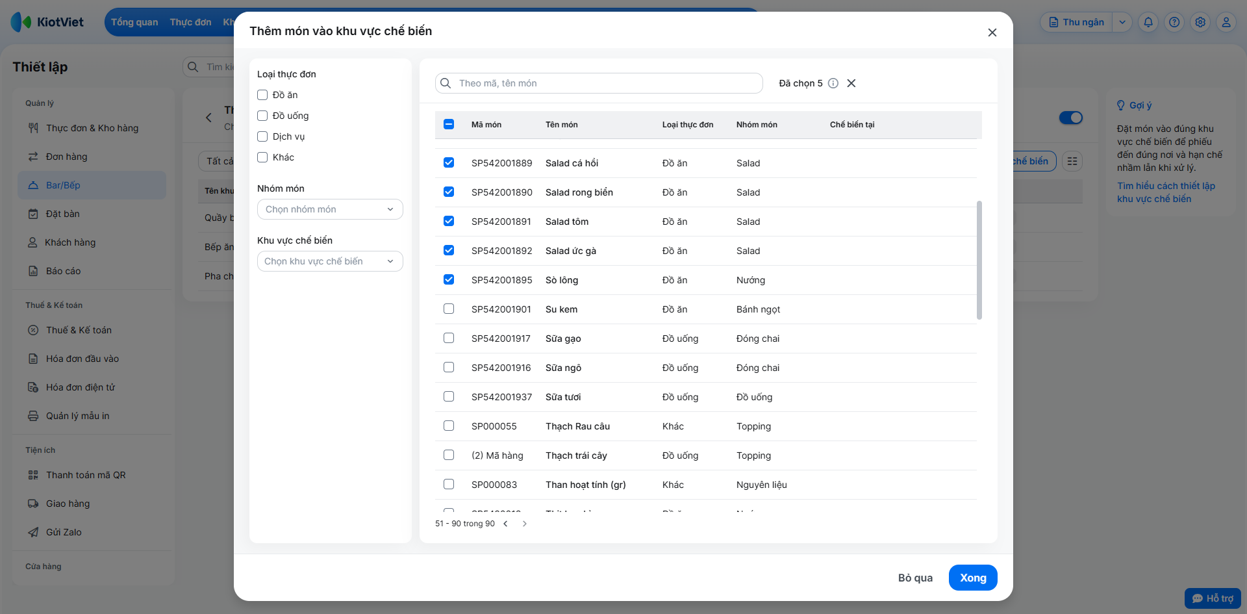Toggle the select-all header checkbox
The width and height of the screenshot is (1247, 614).
coord(449,124)
